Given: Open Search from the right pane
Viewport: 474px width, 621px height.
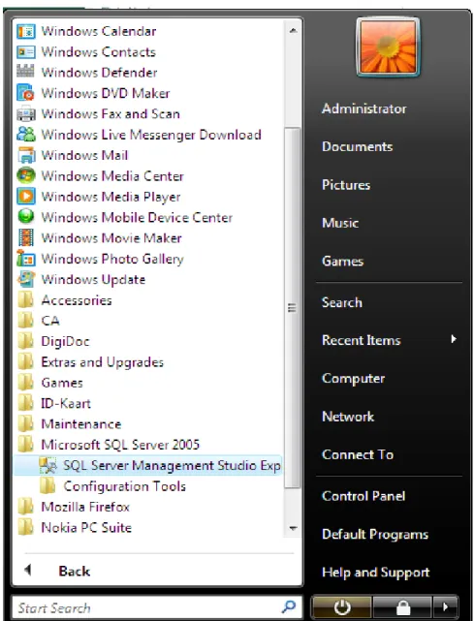Looking at the screenshot, I should 341,302.
